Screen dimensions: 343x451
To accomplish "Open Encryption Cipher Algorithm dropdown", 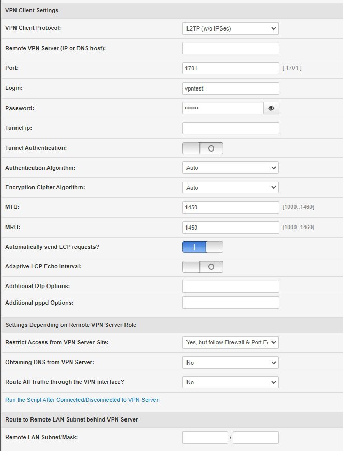I will click(x=230, y=188).
